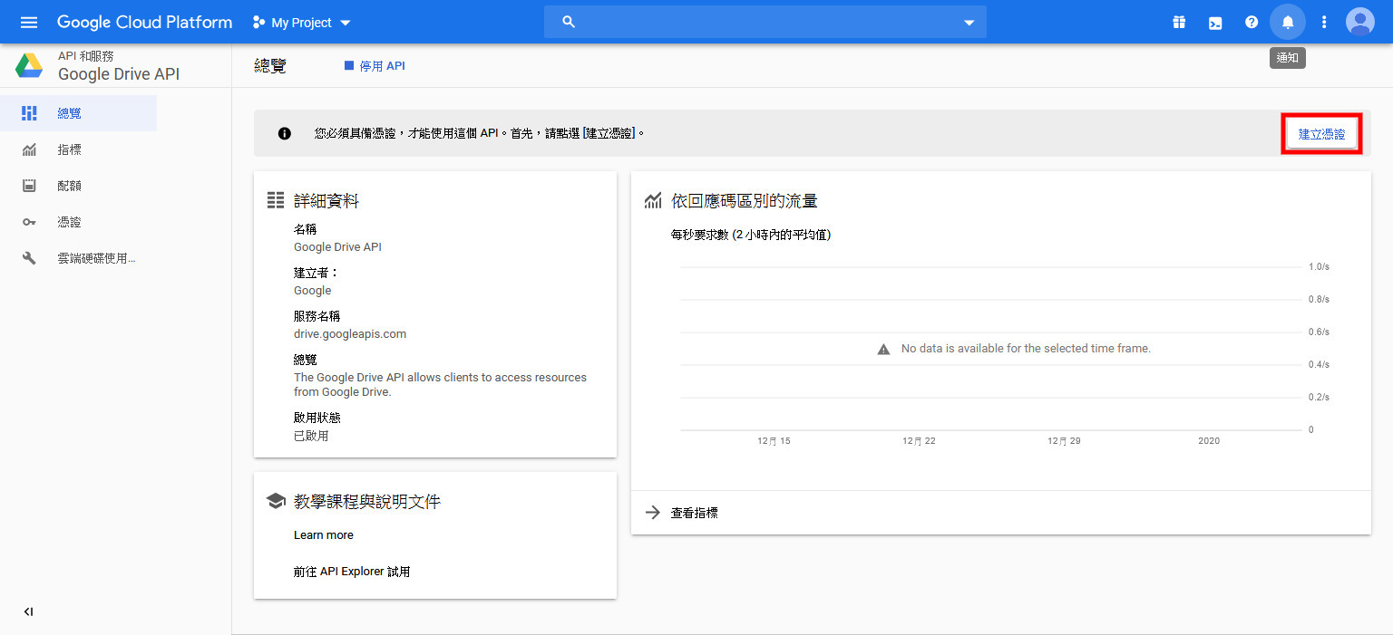Click the 指標 chart icon in sidebar
The image size is (1393, 635).
coord(29,149)
